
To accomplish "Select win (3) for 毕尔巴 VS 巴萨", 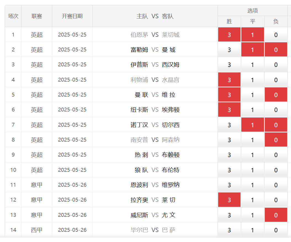I will tap(229, 230).
